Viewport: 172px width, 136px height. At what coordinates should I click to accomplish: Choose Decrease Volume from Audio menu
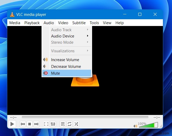click(x=67, y=66)
